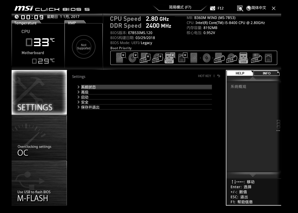
Task: Open the OC overclocking settings tile
Action: [x=39, y=138]
